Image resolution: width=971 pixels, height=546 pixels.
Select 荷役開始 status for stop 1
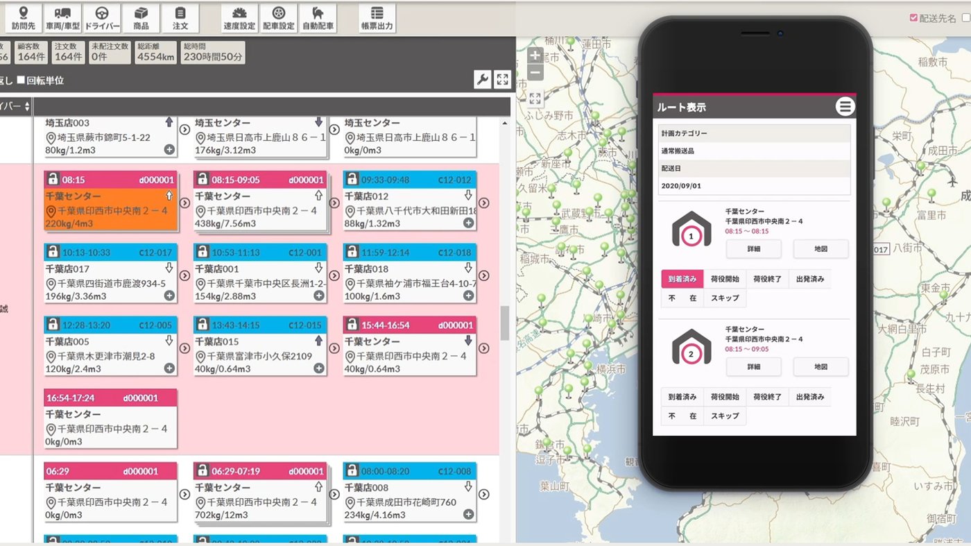[725, 279]
